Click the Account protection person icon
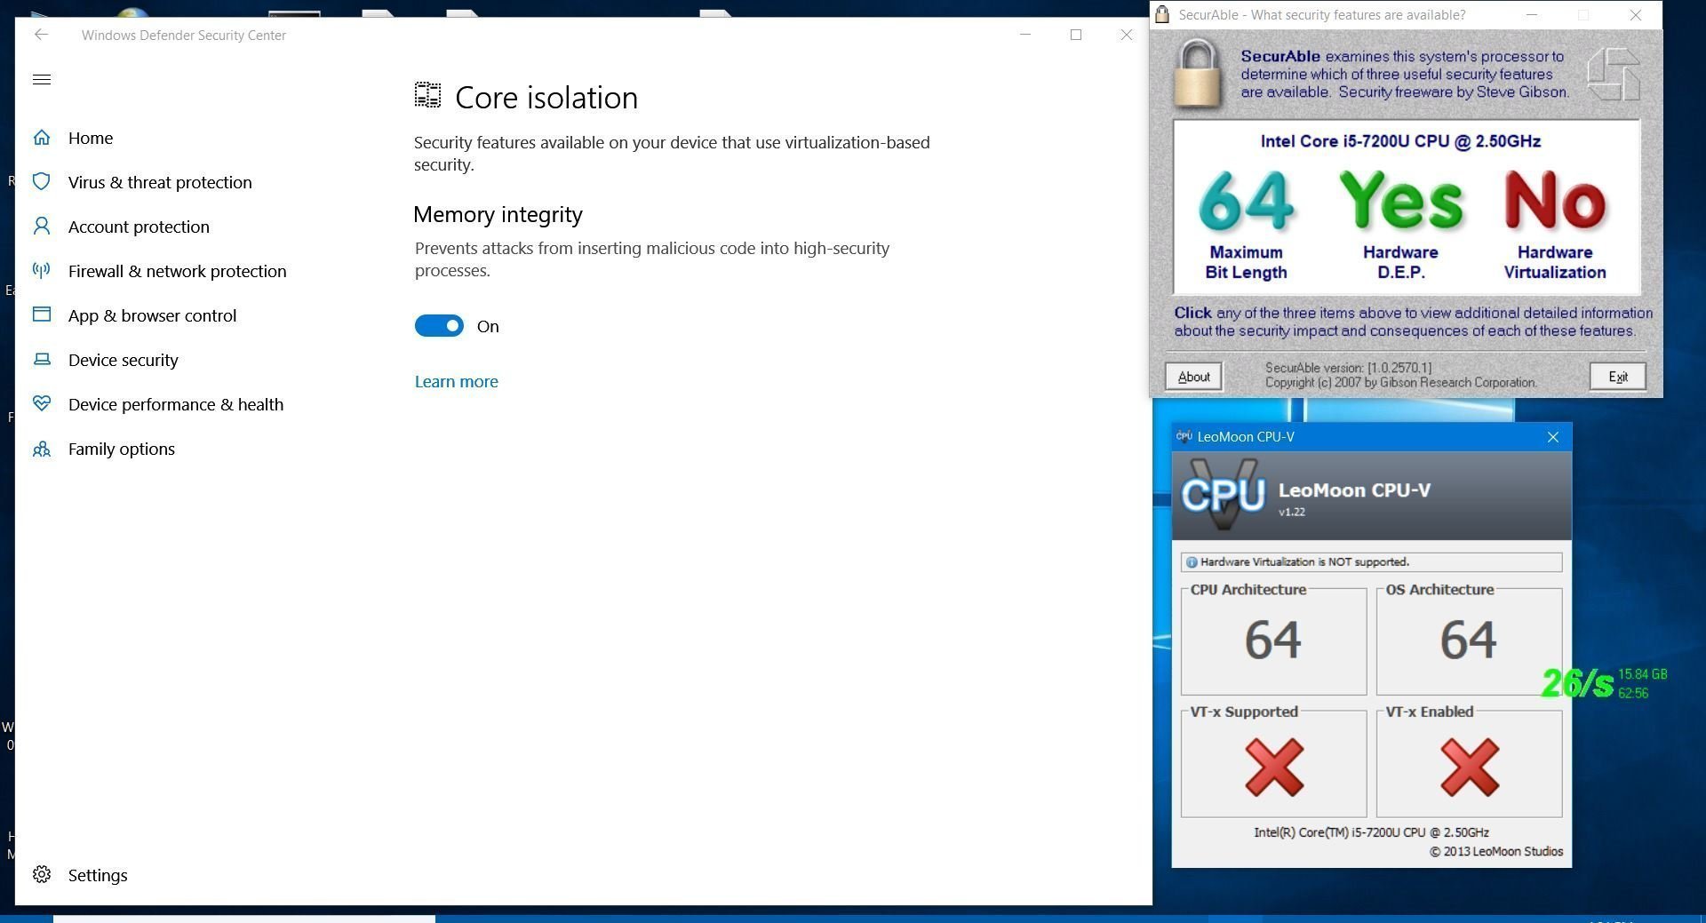This screenshot has height=923, width=1706. pos(42,227)
